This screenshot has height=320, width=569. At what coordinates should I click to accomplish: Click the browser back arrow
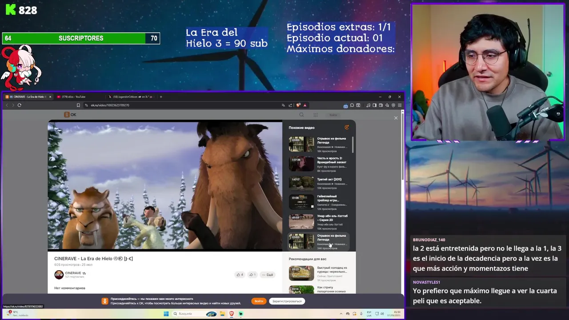click(7, 105)
